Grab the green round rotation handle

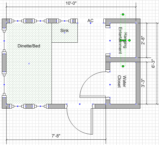coord(129,41)
